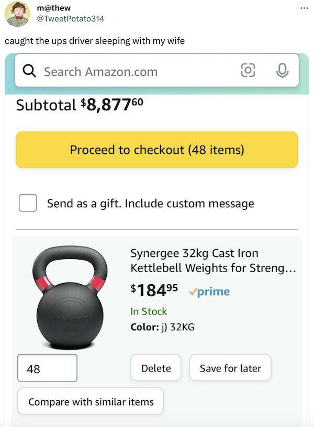This screenshot has height=427, width=314.
Task: Click the Save for later button
Action: click(x=230, y=368)
